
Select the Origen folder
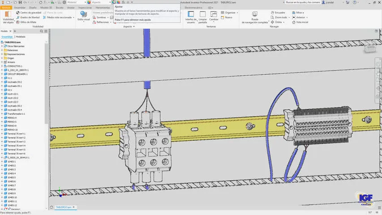10,58
